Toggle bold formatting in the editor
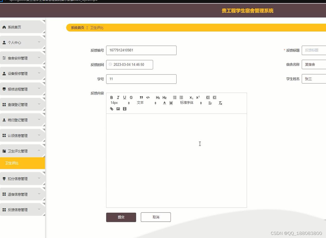Viewport: 326px width, 238px height. pos(111,97)
